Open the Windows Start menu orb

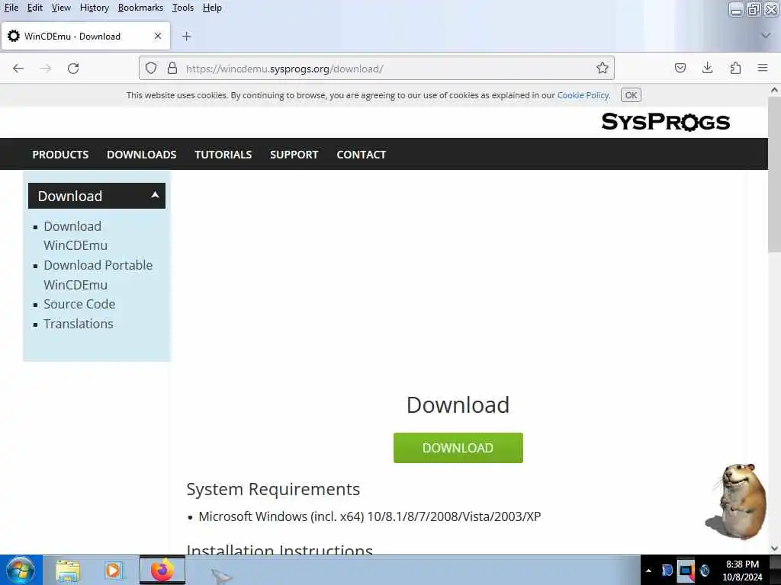[21, 570]
